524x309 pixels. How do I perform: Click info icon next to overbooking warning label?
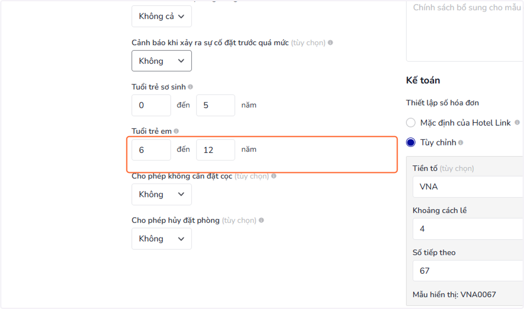pos(331,43)
